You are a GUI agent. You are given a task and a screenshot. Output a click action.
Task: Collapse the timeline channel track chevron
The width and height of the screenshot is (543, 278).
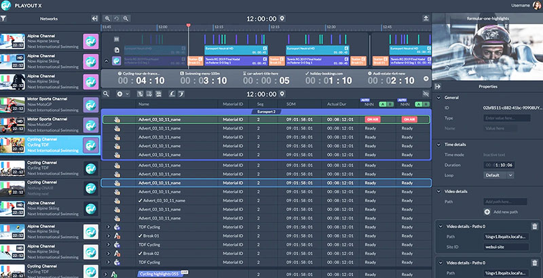click(107, 61)
